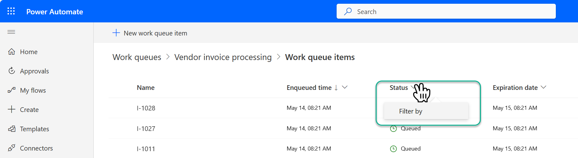Click the Approvals icon in sidebar
This screenshot has width=578, height=158.
pyautogui.click(x=12, y=71)
